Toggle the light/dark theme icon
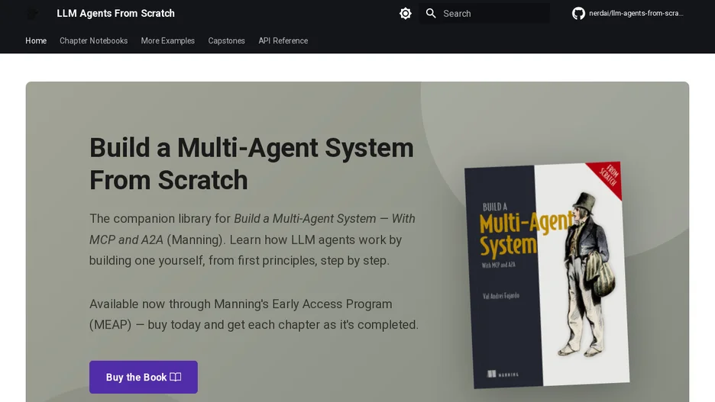This screenshot has height=402, width=715. coord(405,14)
